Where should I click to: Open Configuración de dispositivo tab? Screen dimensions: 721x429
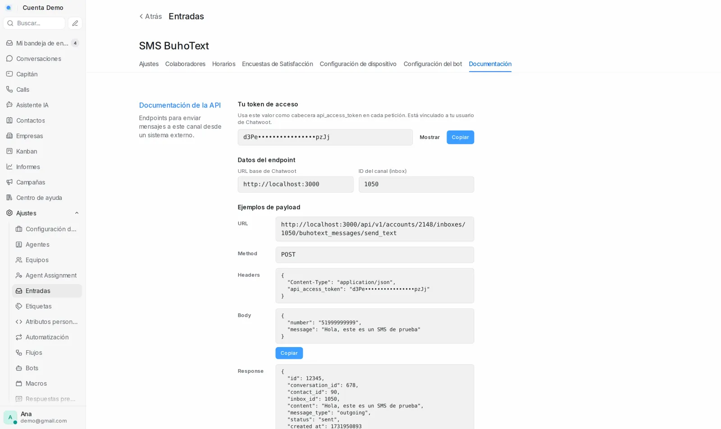tap(358, 64)
